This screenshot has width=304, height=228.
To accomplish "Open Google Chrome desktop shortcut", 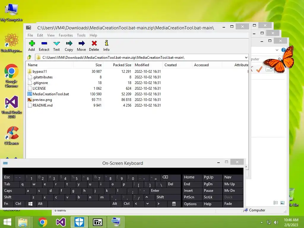I will click(x=12, y=76).
